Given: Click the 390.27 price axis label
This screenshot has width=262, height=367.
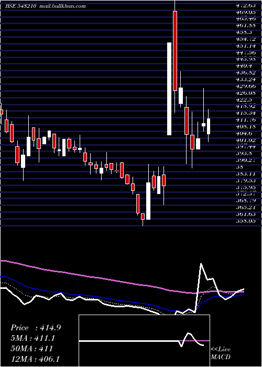Looking at the screenshot, I should click(245, 160).
